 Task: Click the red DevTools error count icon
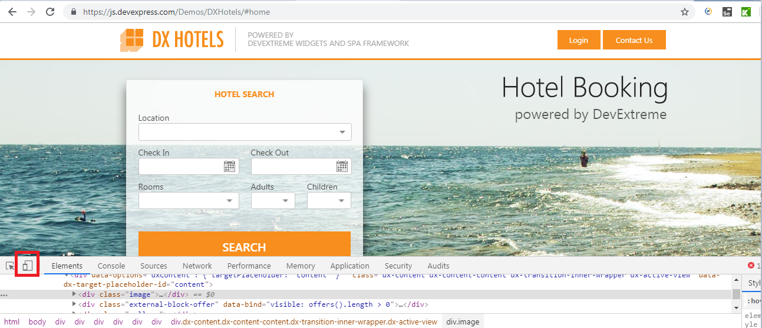pyautogui.click(x=751, y=266)
